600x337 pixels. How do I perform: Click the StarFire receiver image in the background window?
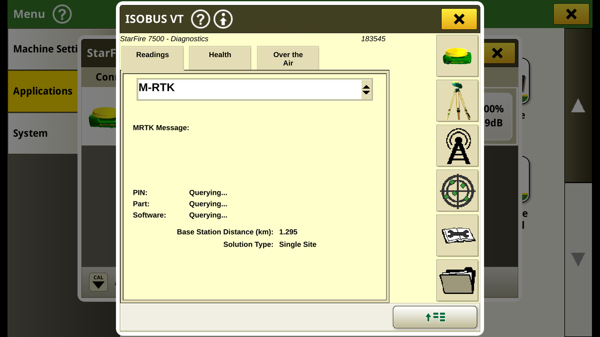pyautogui.click(x=102, y=118)
